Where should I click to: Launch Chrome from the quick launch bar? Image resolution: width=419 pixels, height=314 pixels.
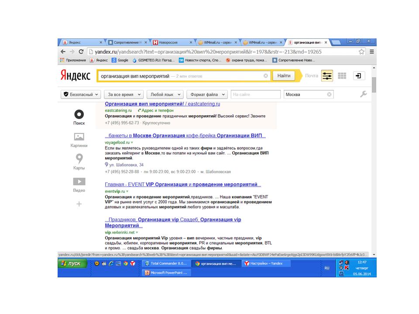click(125, 263)
